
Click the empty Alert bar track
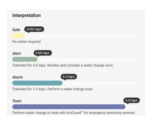[88, 59]
